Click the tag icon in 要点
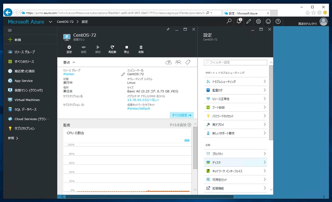The width and height of the screenshot is (332, 202). point(188,62)
